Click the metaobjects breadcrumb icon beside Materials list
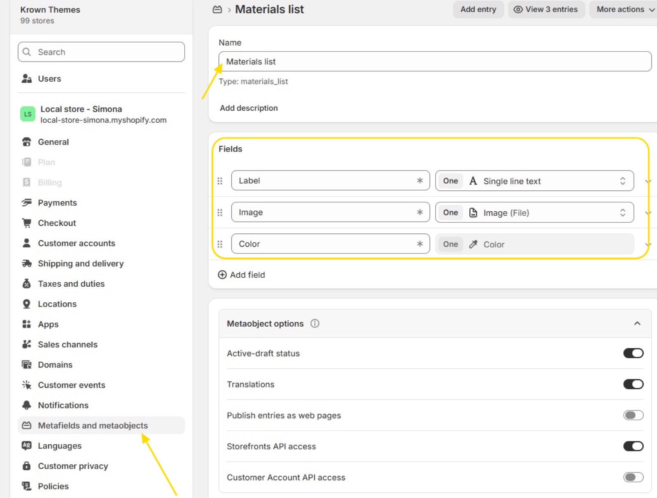Viewport: 657px width, 498px height. pyautogui.click(x=217, y=9)
